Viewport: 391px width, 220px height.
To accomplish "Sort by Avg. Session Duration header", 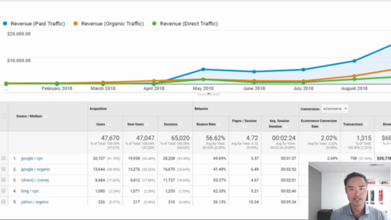I will [279, 123].
